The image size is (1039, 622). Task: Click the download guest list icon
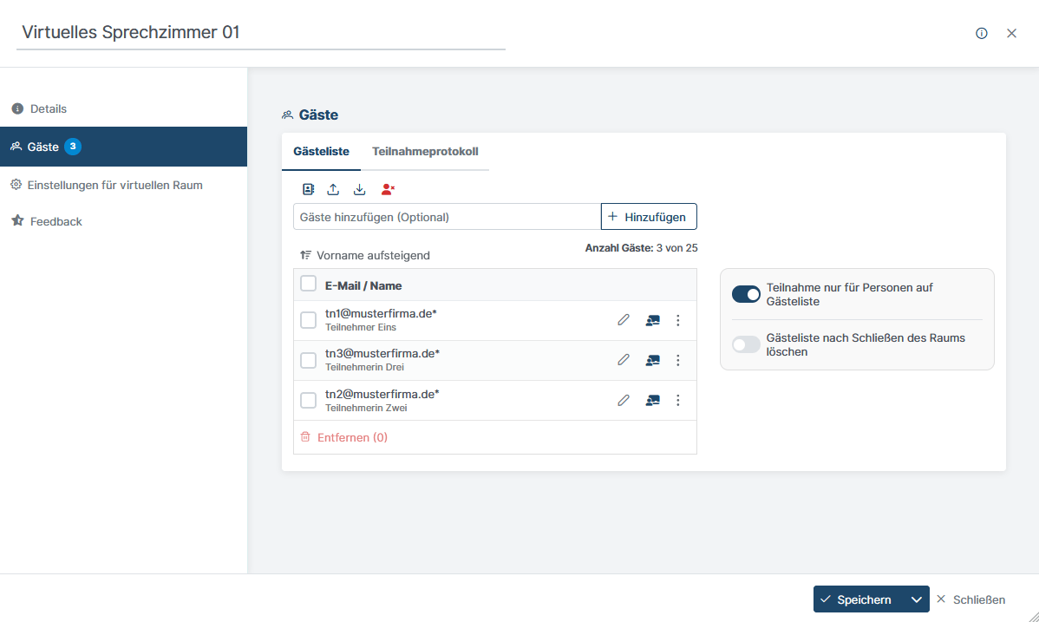pyautogui.click(x=360, y=189)
